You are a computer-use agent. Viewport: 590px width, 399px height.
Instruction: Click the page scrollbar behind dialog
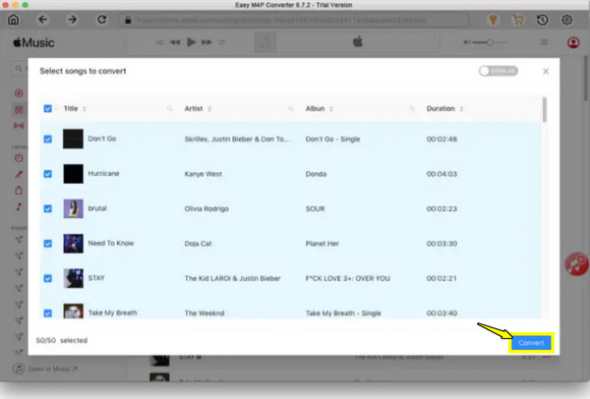[x=586, y=79]
